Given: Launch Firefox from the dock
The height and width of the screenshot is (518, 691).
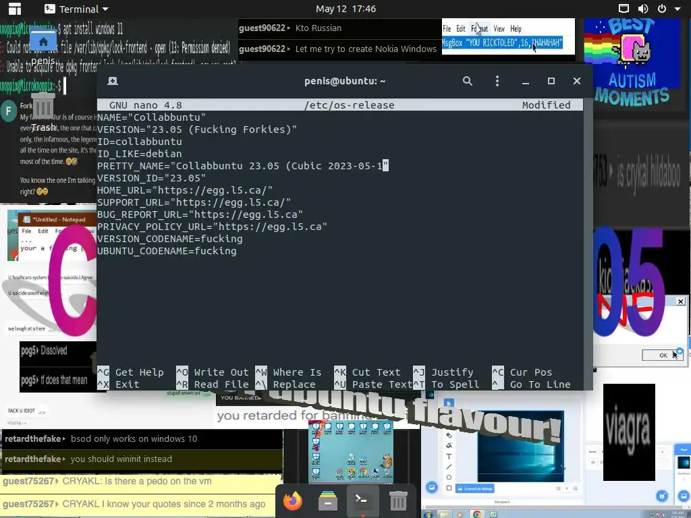Looking at the screenshot, I should tap(293, 501).
